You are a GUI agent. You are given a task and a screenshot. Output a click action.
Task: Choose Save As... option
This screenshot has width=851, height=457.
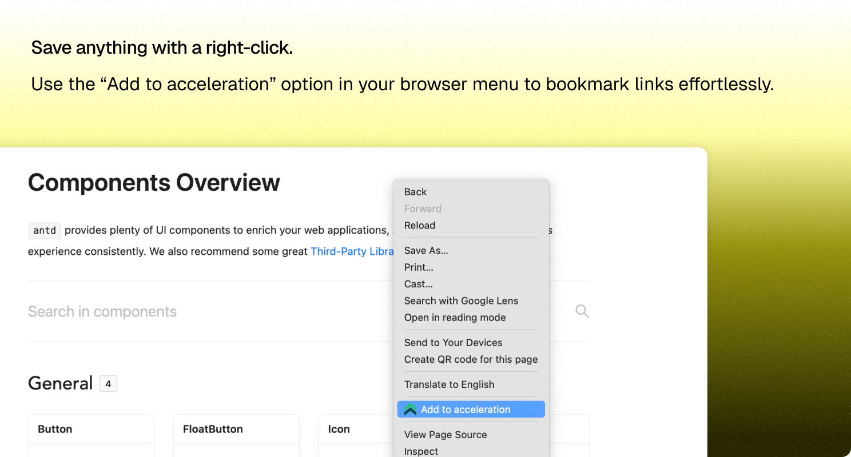point(426,250)
